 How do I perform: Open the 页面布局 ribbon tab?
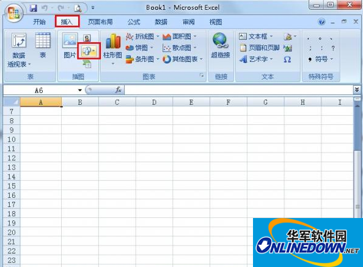pos(100,22)
